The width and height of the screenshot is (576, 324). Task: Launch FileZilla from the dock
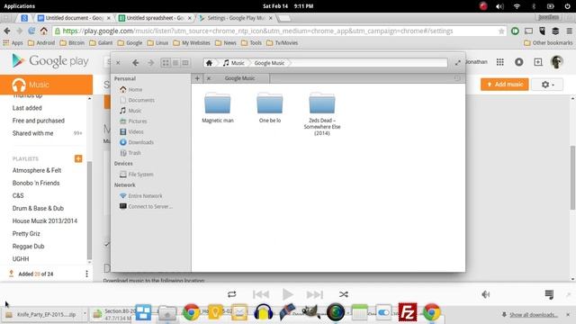(408, 312)
